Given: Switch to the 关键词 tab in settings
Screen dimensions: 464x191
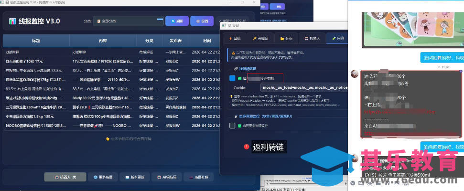Looking at the screenshot, I should [x=260, y=38].
